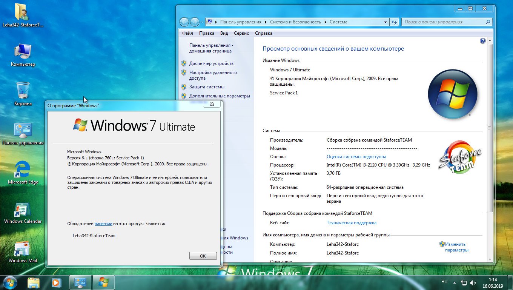The width and height of the screenshot is (513, 290).
Task: Click the Service Pack 1 text in the System window
Action: click(284, 93)
